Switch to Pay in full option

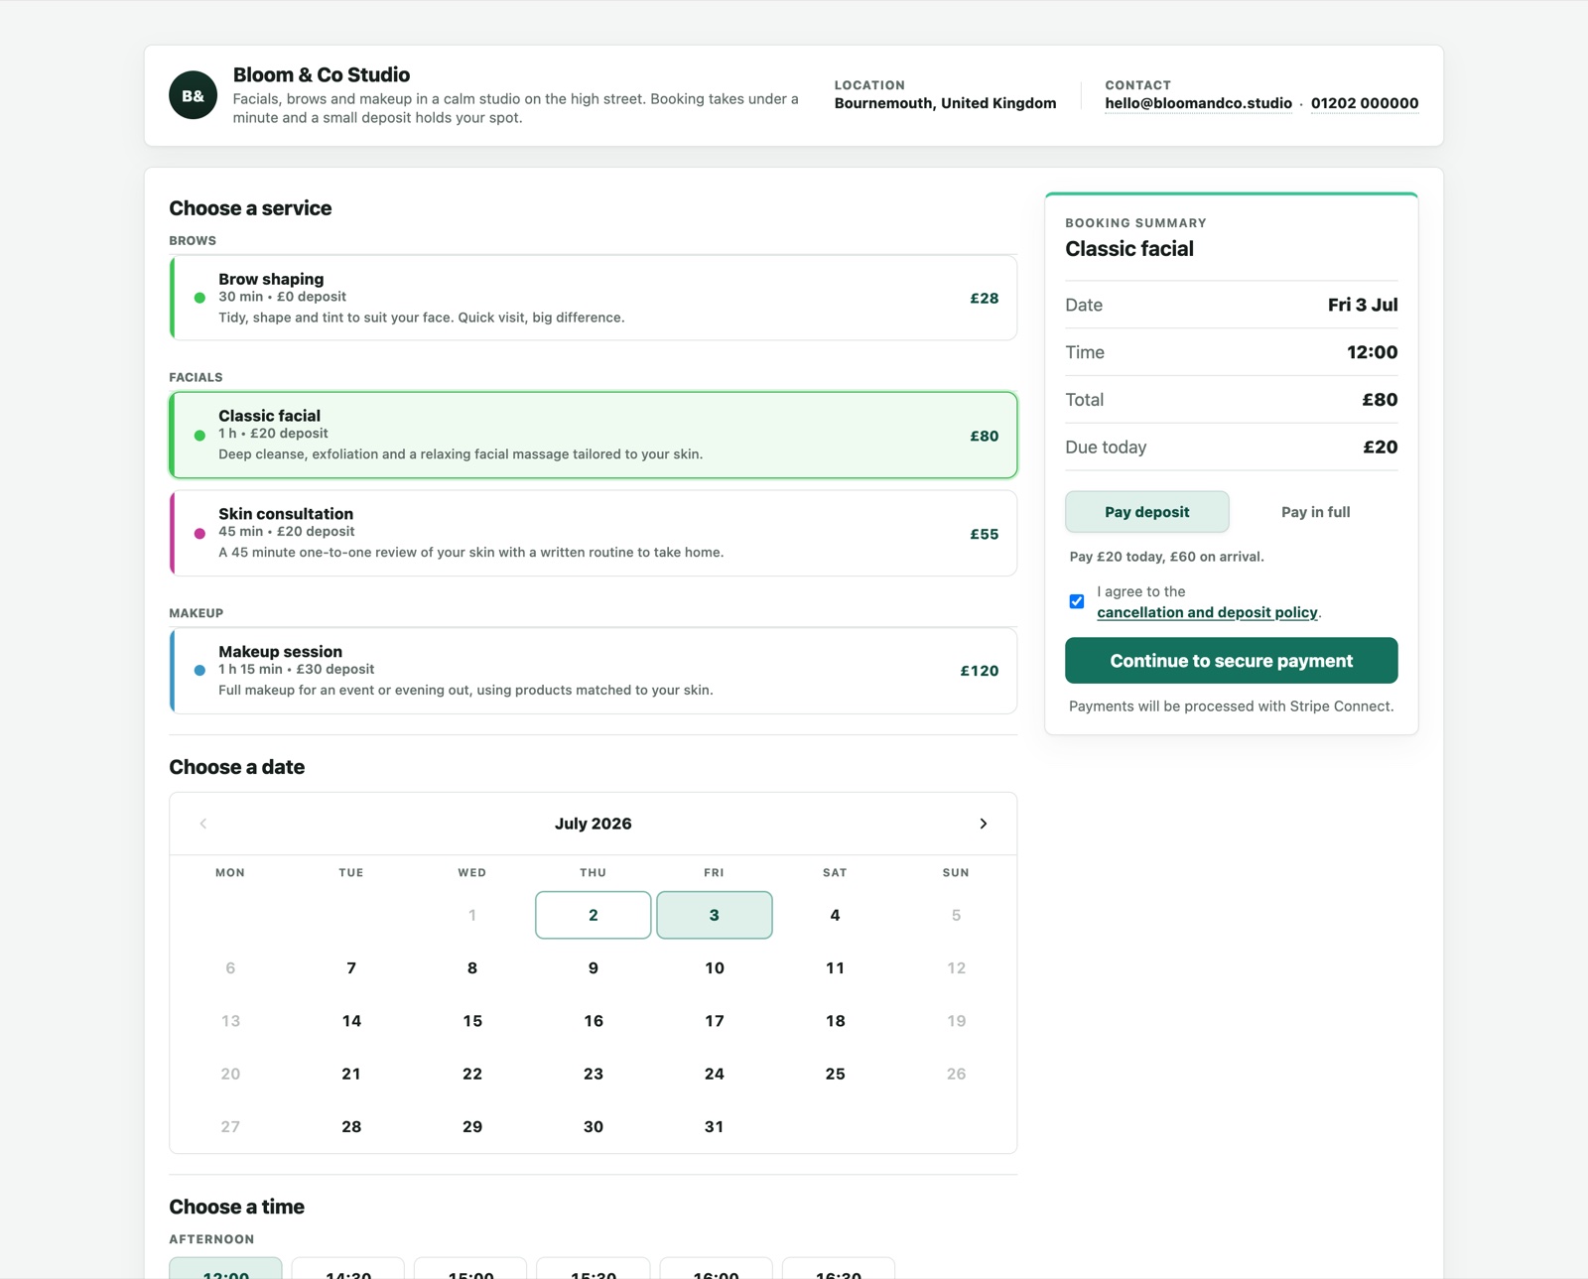(1315, 512)
